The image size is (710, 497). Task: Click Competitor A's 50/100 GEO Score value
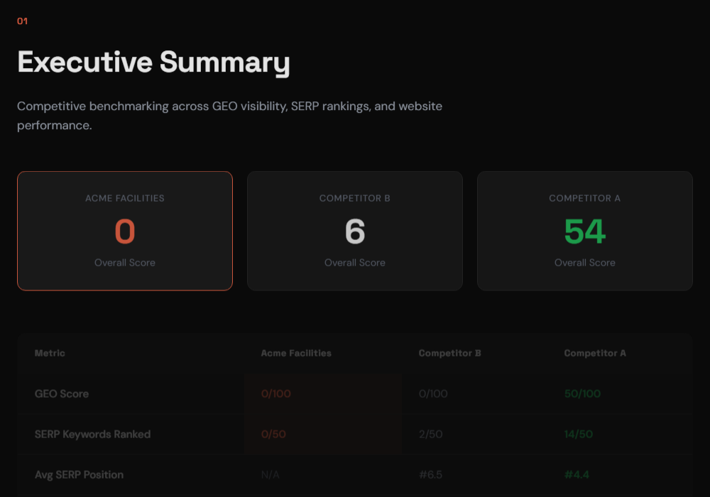[x=582, y=393]
